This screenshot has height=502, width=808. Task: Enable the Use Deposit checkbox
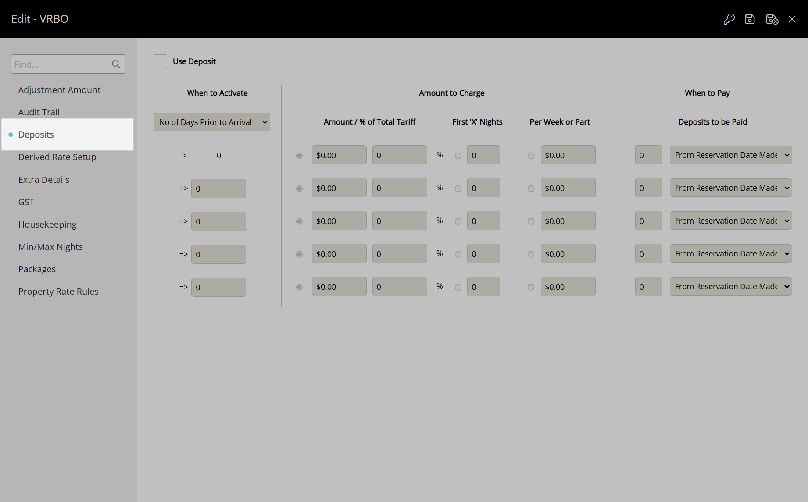pos(160,61)
